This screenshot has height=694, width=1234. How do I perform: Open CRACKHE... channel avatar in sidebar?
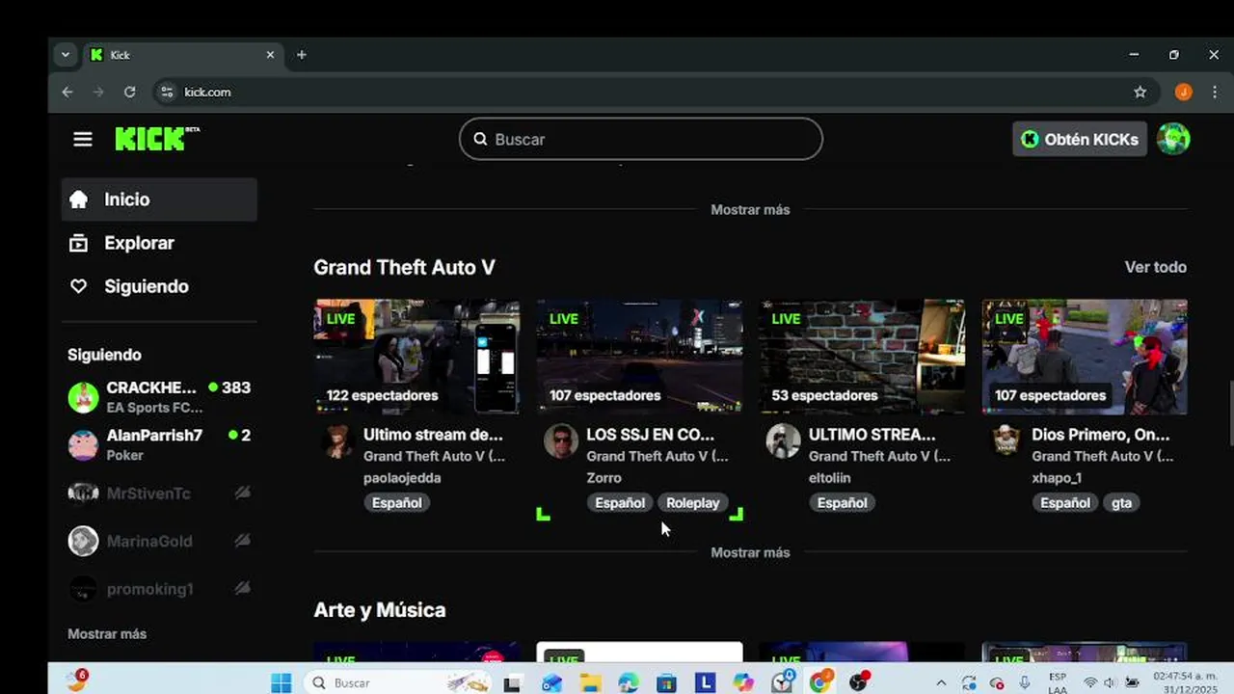coord(83,397)
